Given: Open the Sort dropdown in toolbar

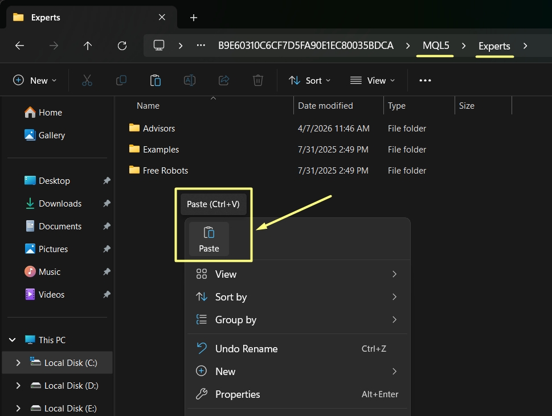Looking at the screenshot, I should (x=310, y=80).
